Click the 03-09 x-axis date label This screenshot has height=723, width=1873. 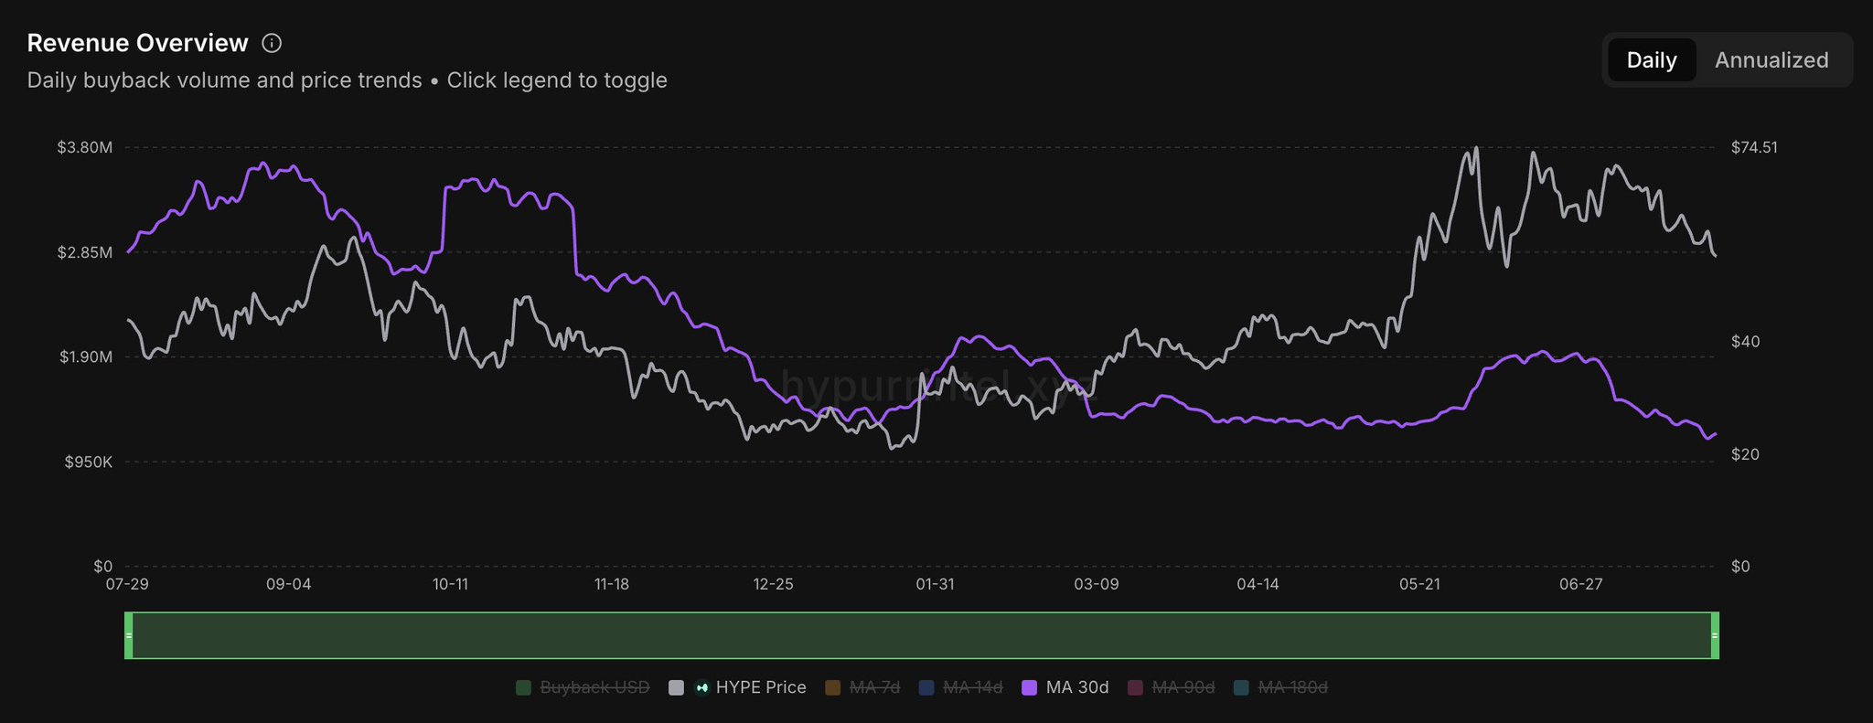click(1097, 584)
